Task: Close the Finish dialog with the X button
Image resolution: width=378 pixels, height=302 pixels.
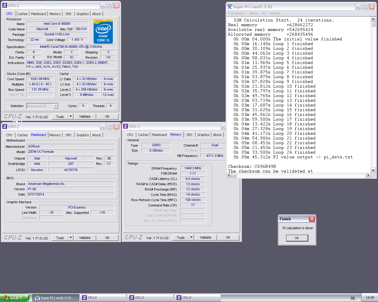Action: click(x=312, y=219)
